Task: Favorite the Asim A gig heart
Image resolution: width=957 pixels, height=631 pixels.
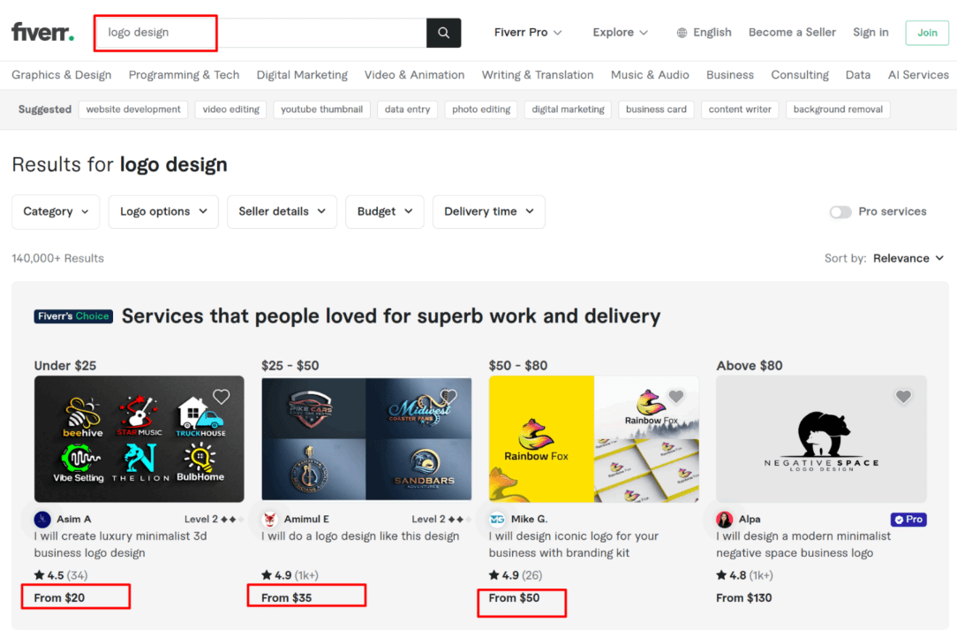Action: (221, 397)
